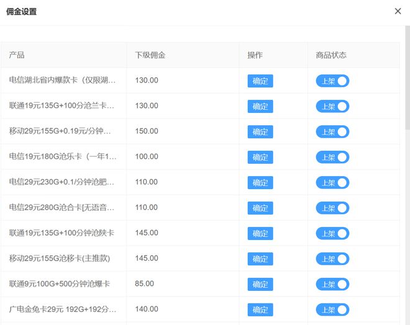
Task: Select product name 联通19元135G+100分沧兰卡
Action: point(61,105)
